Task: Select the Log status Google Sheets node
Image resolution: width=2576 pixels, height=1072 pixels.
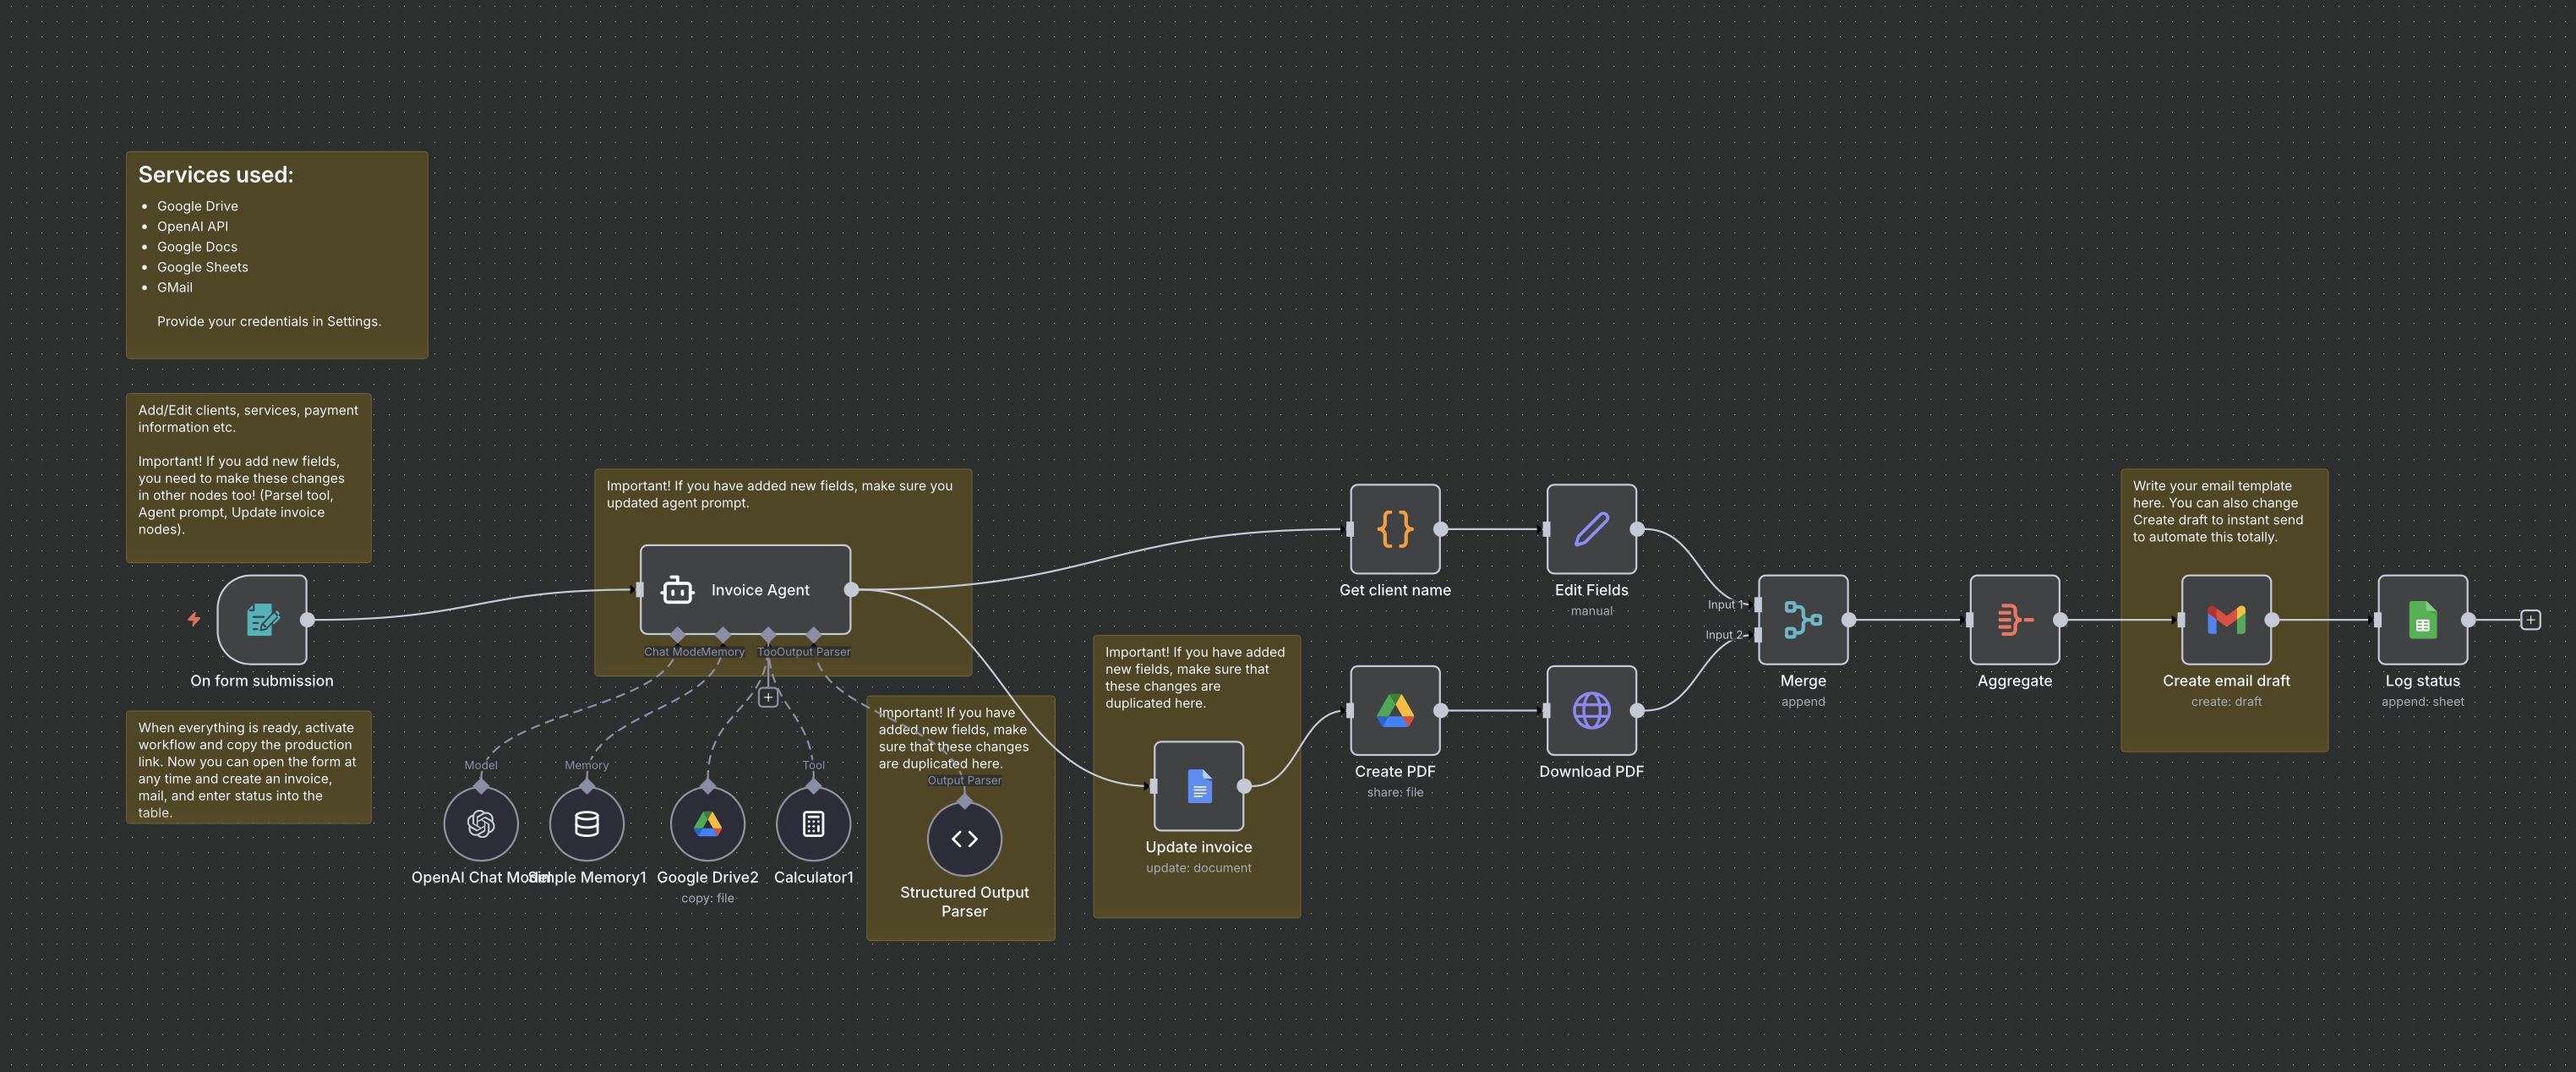Action: pos(2422,620)
